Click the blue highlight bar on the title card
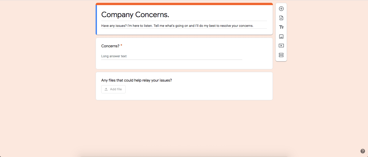This screenshot has width=368, height=157. click(96, 20)
